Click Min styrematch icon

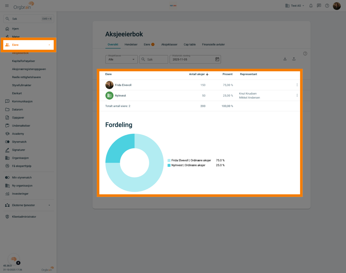[x=7, y=177]
